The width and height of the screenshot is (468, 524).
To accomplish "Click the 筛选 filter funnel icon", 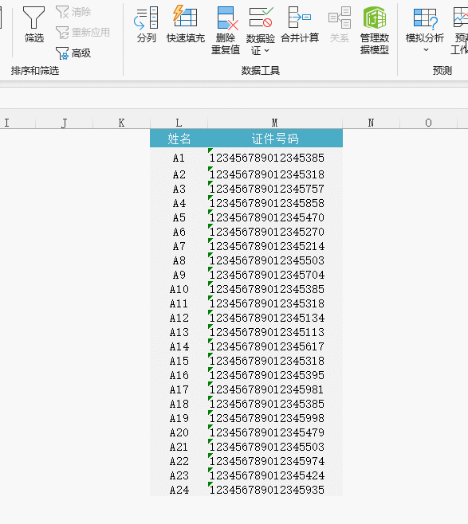I will 33,18.
